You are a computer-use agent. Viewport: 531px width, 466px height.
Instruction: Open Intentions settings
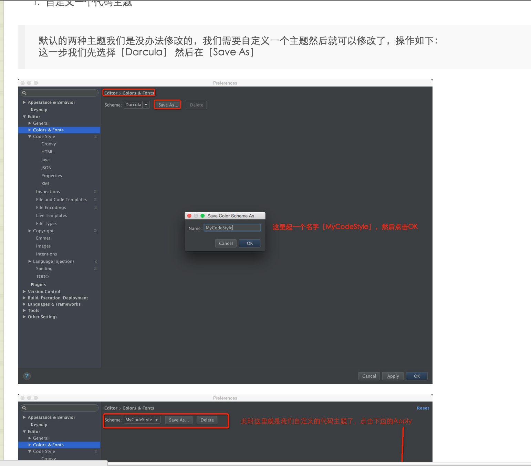46,254
